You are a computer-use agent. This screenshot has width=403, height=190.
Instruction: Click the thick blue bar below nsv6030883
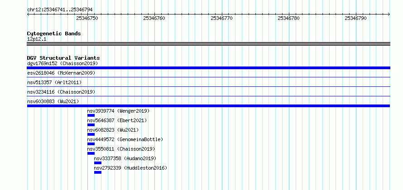click(x=208, y=106)
